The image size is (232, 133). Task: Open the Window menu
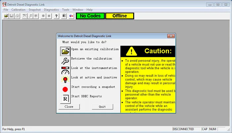point(78,10)
